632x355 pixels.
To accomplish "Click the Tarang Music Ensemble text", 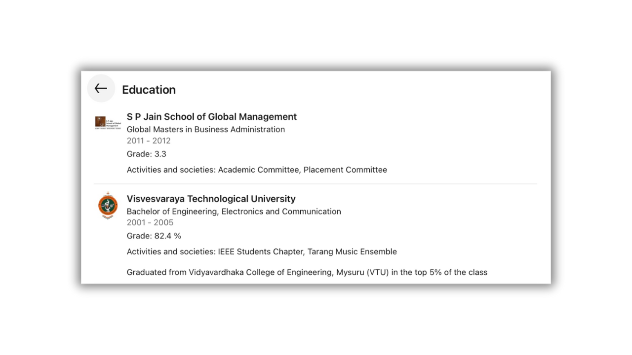I will tap(352, 251).
